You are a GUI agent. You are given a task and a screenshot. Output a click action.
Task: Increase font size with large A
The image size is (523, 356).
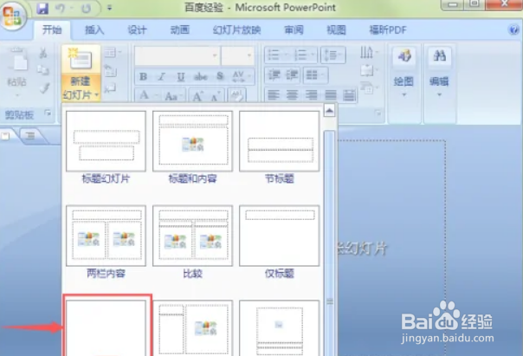[197, 96]
